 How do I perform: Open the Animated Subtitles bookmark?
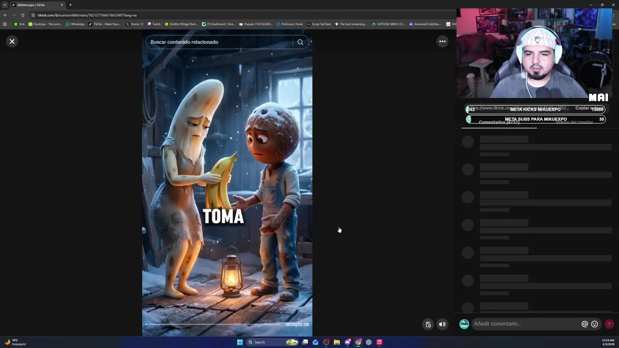(x=425, y=24)
